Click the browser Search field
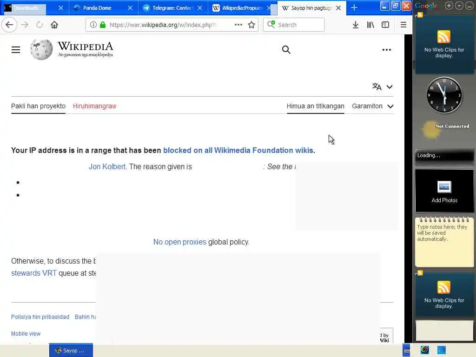 tap(294, 25)
